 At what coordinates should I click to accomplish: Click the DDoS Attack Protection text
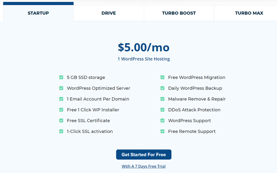pos(194,110)
